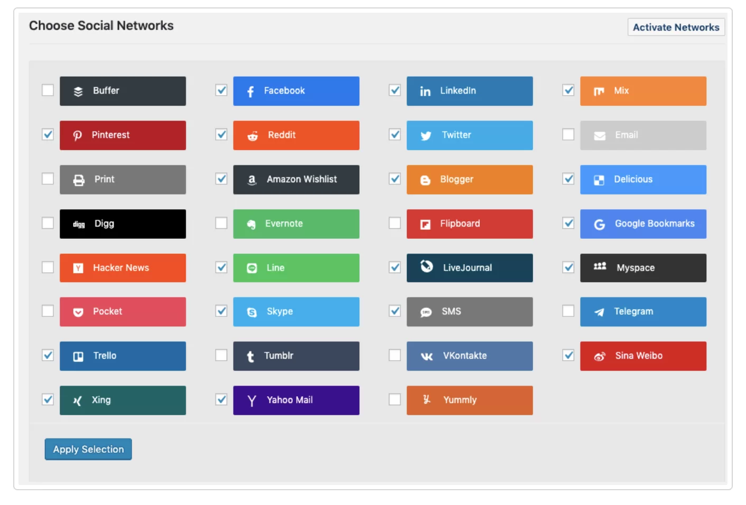Viewport: 746px width, 505px height.
Task: Click the Email envelope icon
Action: pos(600,136)
